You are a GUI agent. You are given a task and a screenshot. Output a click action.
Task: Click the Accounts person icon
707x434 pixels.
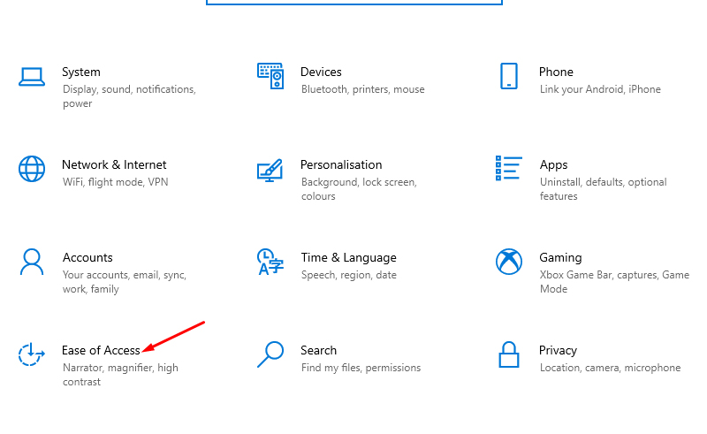click(32, 262)
